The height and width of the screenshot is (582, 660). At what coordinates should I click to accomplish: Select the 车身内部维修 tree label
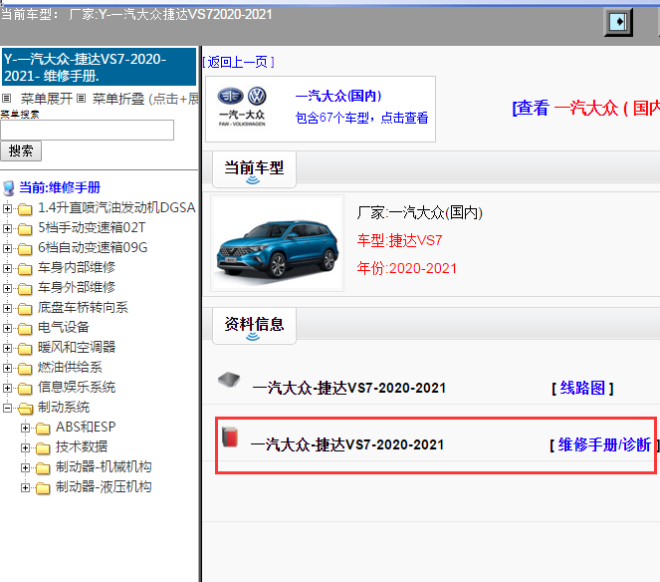pyautogui.click(x=77, y=268)
